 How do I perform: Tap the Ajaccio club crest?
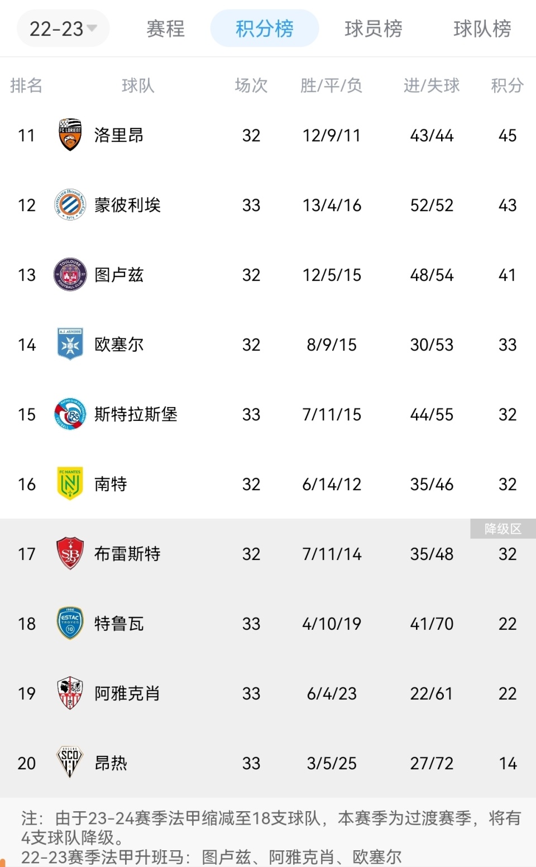70,693
